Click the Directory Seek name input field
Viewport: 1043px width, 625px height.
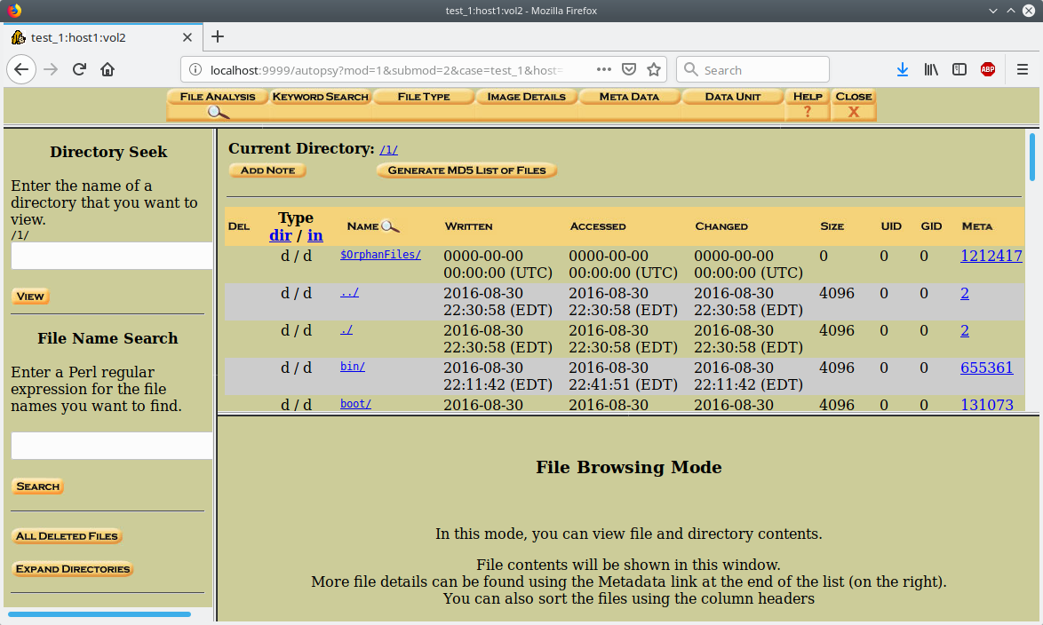112,256
